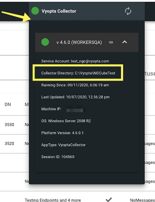Screen dimensions: 155x202
Task: Click the Running Since timestamp line
Action: [x=75, y=85]
